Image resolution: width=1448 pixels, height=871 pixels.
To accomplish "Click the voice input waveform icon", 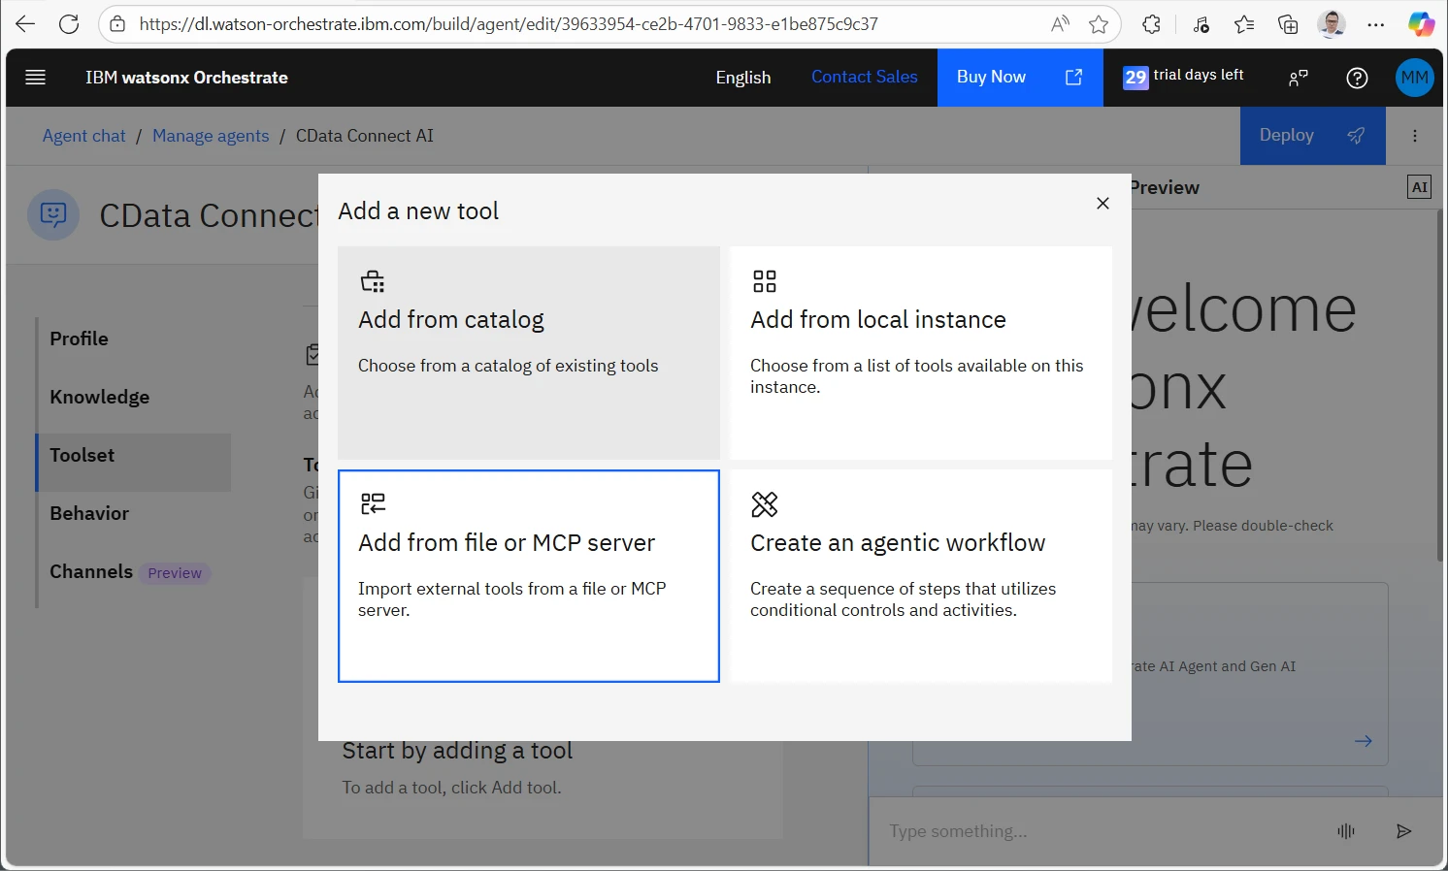I will point(1346,831).
